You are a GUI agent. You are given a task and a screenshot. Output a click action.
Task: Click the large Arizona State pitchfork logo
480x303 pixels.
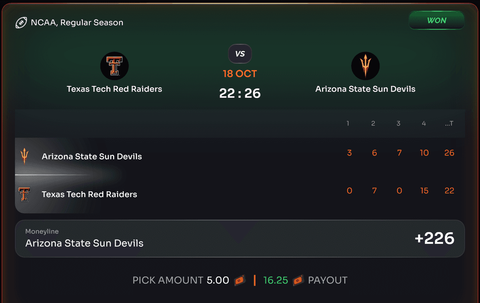(x=365, y=66)
